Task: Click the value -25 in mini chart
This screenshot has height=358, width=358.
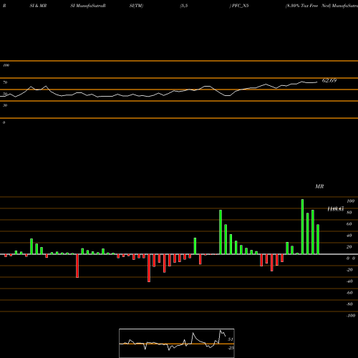Action: tap(231, 348)
